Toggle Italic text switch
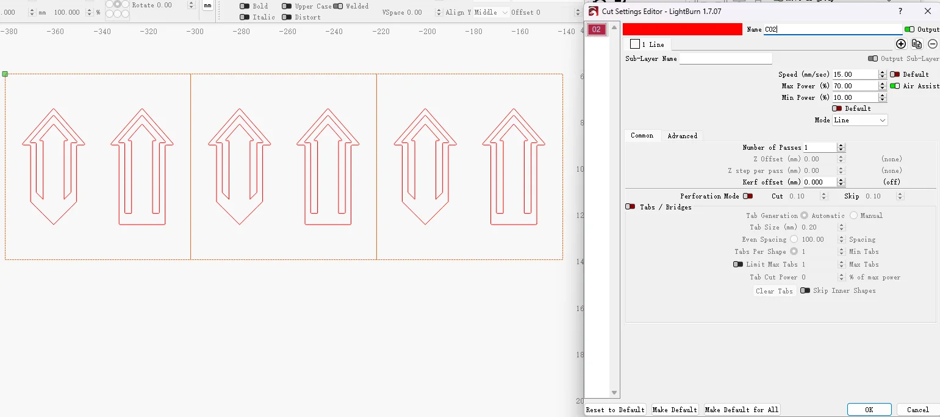The image size is (940, 417). coord(245,17)
